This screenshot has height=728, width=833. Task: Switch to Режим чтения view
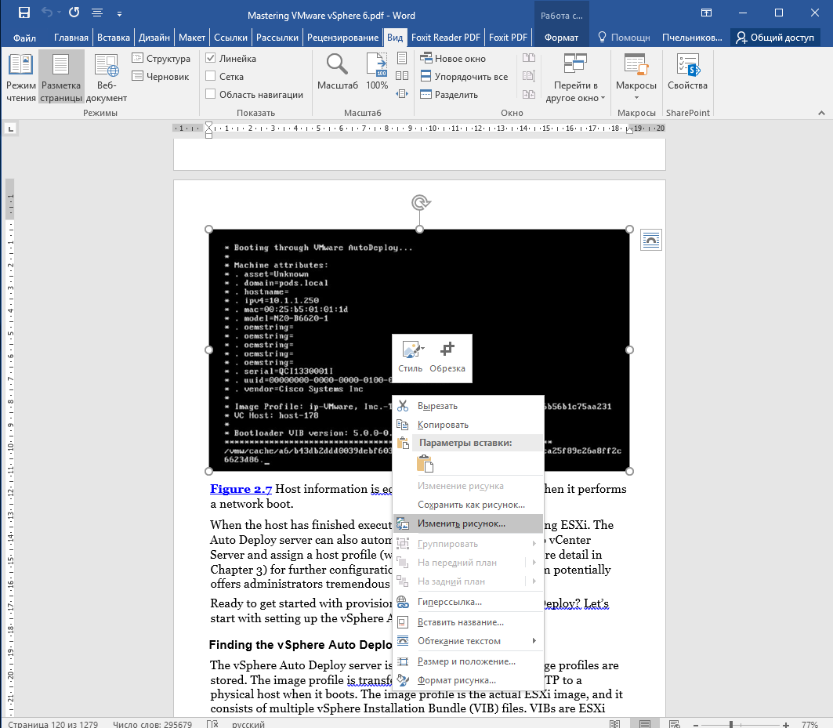pos(20,78)
